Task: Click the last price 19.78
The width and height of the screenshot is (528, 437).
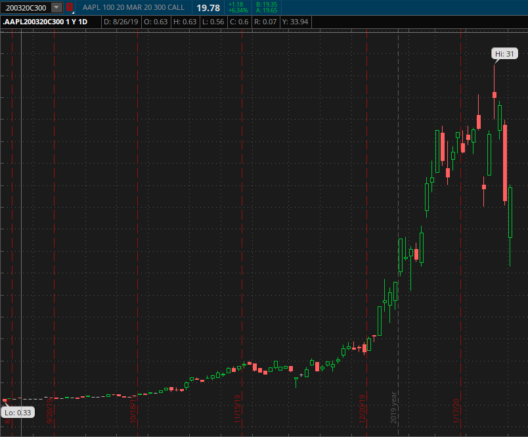Action: [208, 8]
